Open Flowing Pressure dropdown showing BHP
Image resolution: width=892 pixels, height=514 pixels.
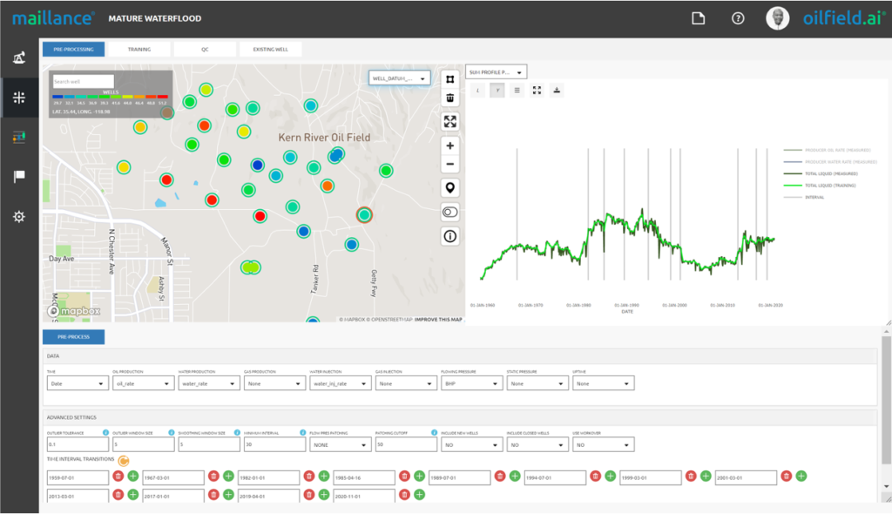(x=471, y=383)
